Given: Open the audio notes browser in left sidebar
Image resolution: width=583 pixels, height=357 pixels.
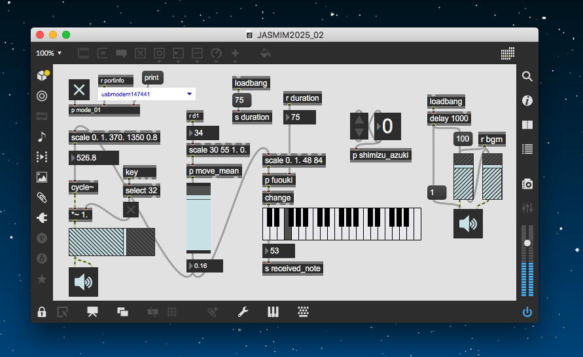Looking at the screenshot, I should point(42,136).
